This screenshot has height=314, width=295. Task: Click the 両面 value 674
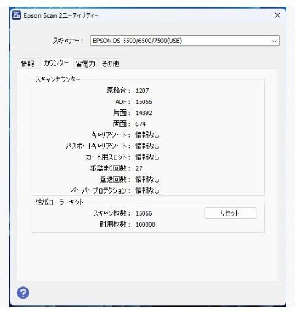(x=141, y=124)
